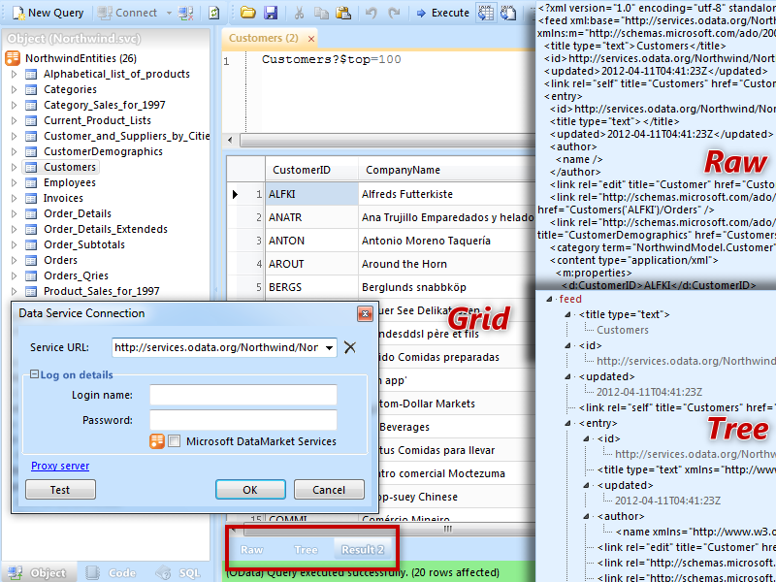This screenshot has width=776, height=582.
Task: Switch to the Result 2 tab
Action: (x=363, y=550)
